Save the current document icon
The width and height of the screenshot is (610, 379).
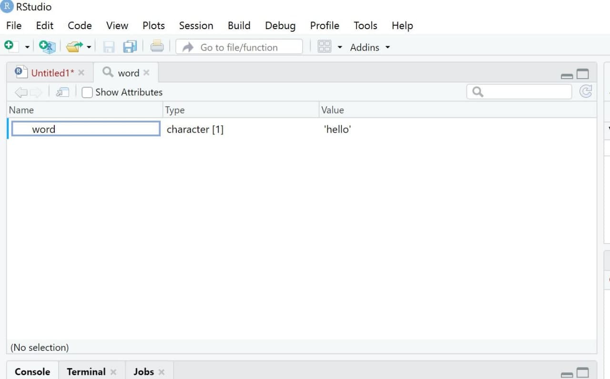[108, 46]
